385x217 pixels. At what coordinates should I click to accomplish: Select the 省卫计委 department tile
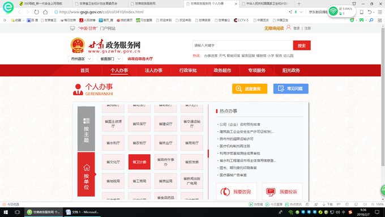click(x=139, y=162)
